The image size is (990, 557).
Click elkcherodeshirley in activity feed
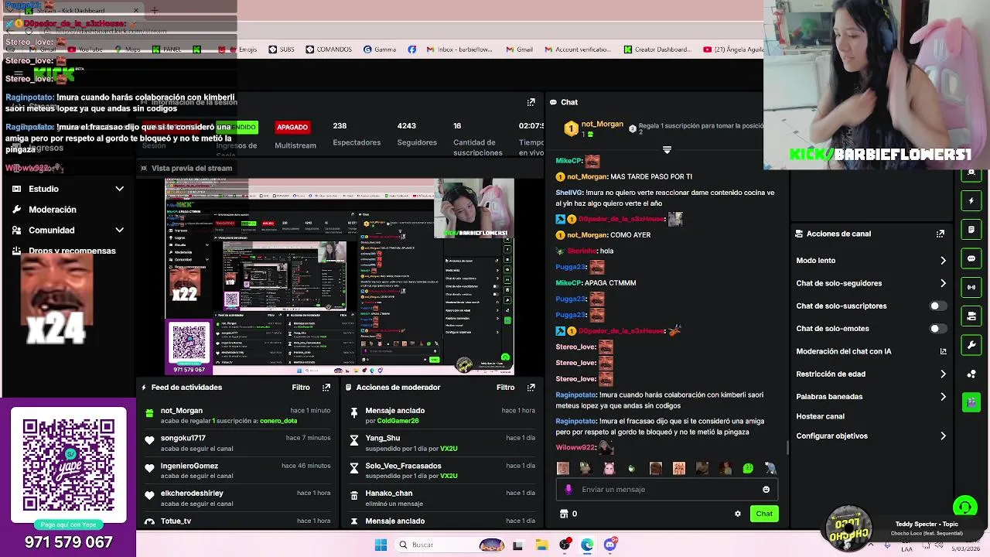[192, 493]
